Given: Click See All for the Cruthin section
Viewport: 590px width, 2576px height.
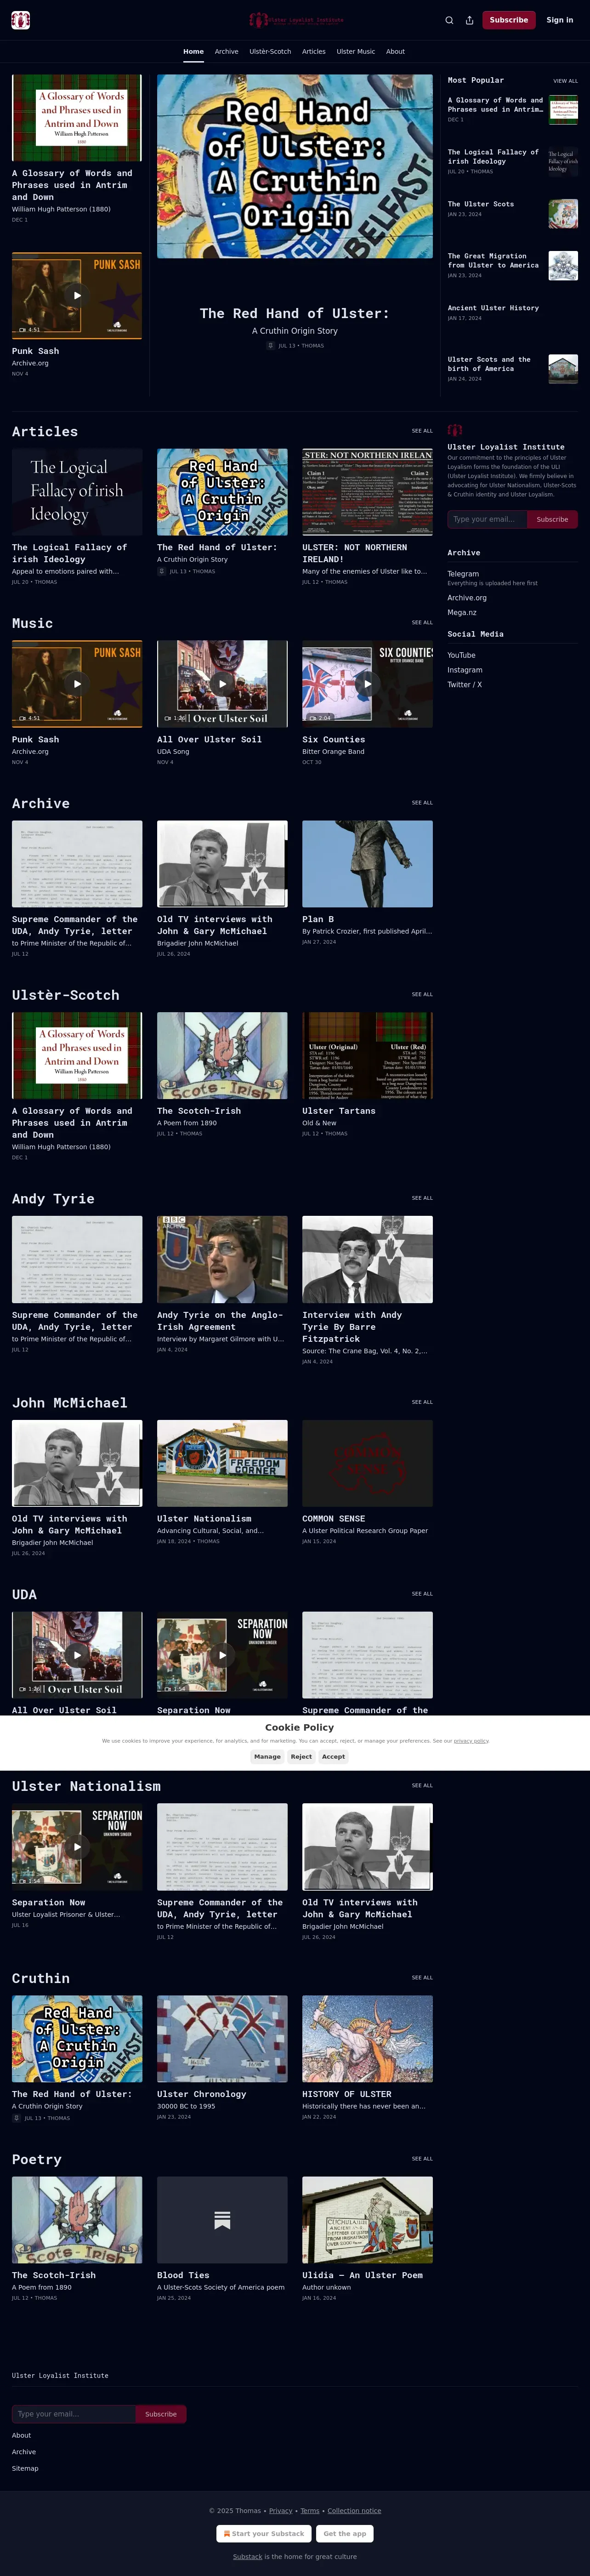Looking at the screenshot, I should tap(422, 1977).
